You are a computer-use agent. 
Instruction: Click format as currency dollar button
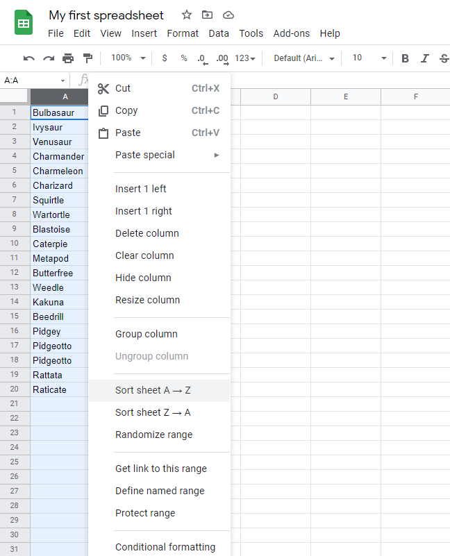click(x=165, y=58)
